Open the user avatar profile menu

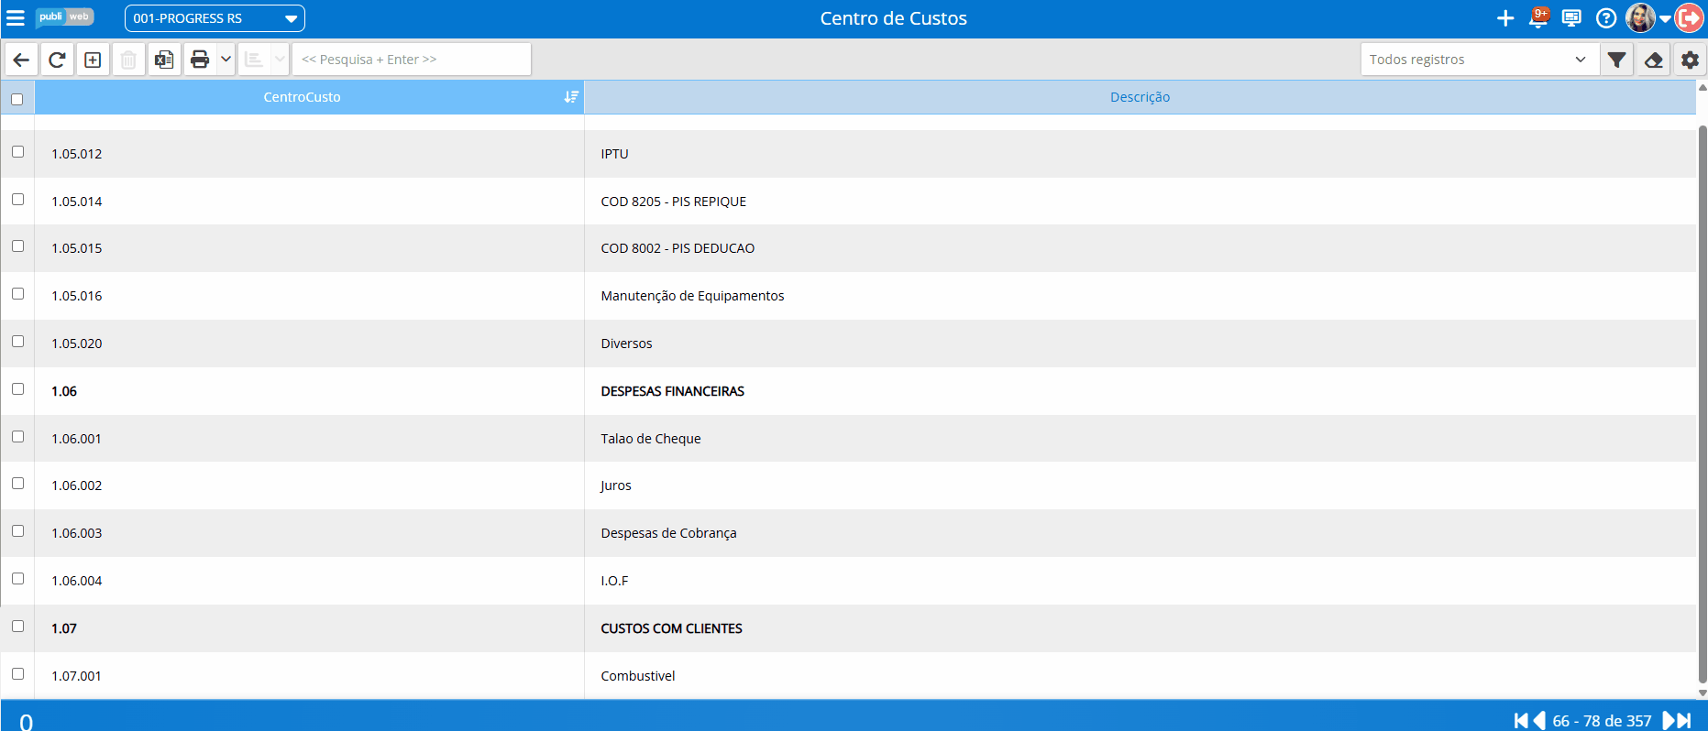pos(1647,18)
